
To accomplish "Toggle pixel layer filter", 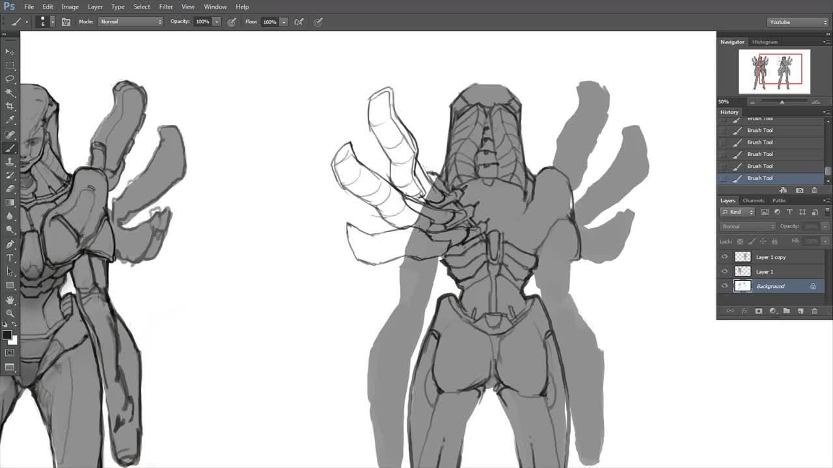I will (765, 212).
